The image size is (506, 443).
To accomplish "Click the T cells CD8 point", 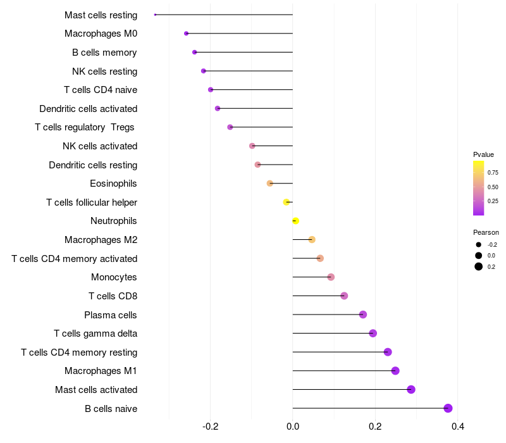I will pyautogui.click(x=344, y=296).
